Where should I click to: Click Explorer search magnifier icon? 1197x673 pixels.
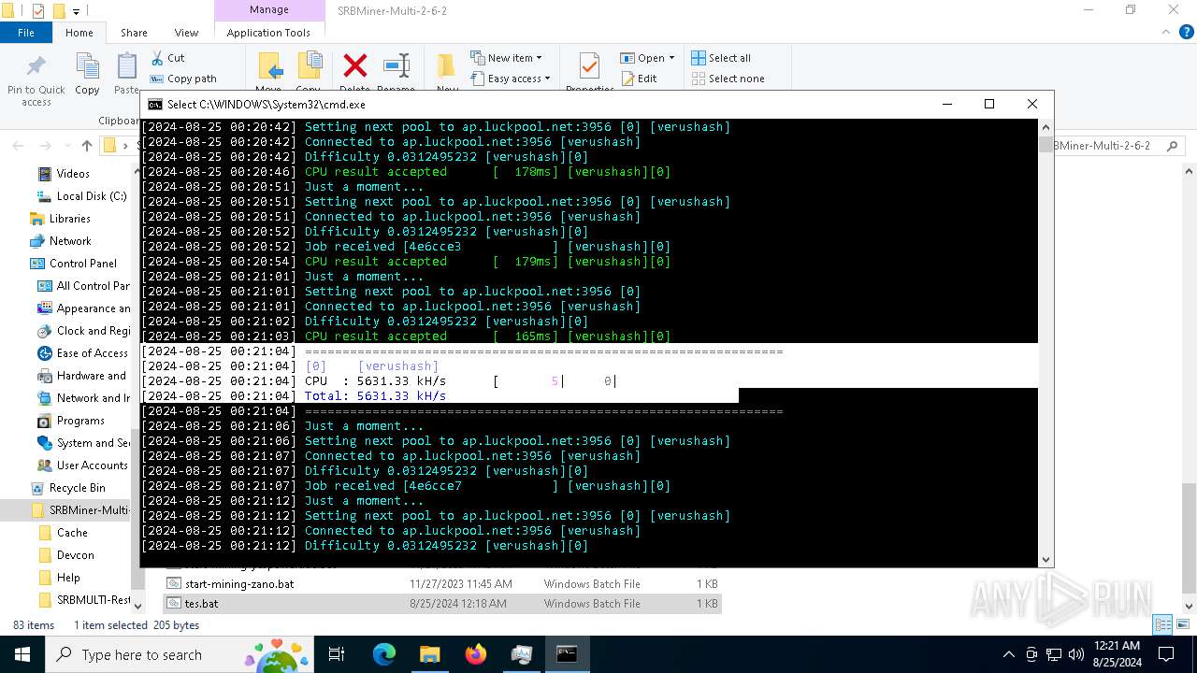[1174, 146]
